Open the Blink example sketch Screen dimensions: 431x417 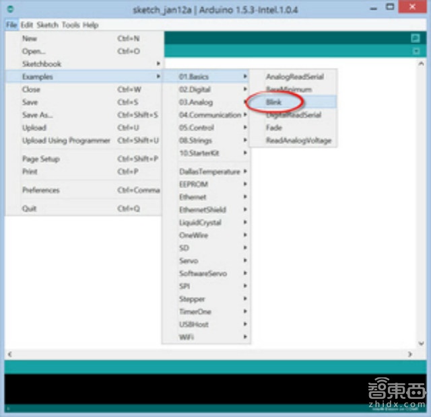[274, 102]
